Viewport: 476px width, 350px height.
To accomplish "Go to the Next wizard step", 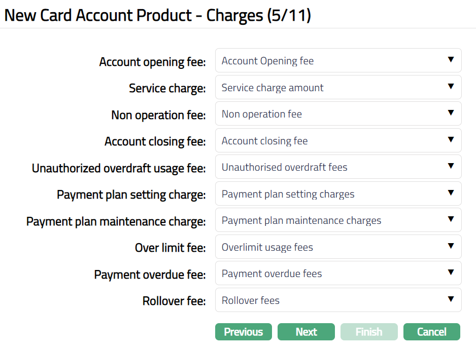I will [306, 332].
